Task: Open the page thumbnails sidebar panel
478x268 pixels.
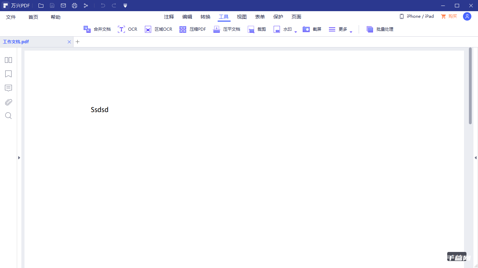Action: tap(8, 60)
